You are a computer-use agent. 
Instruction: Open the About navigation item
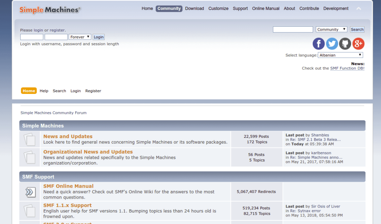point(289,9)
